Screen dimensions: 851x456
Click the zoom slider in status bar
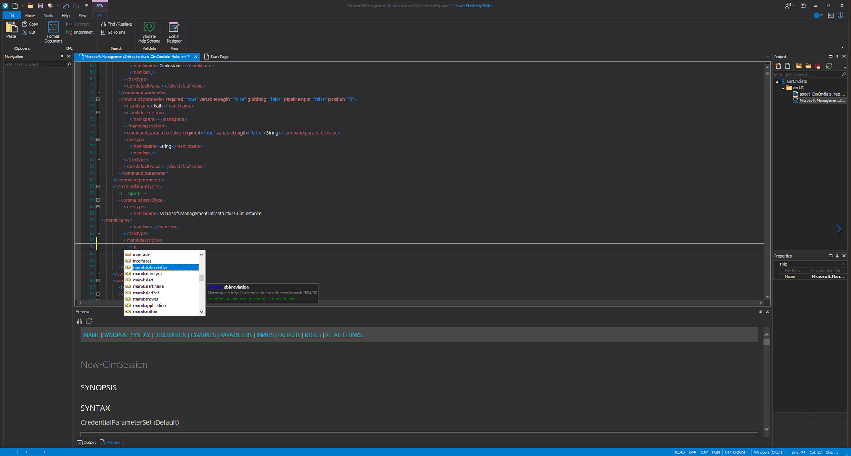tap(26, 452)
